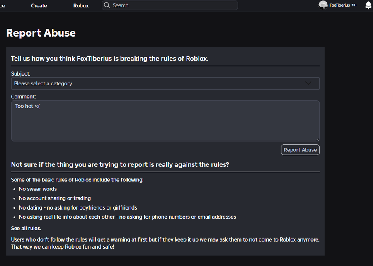The width and height of the screenshot is (373, 266).
Task: Open the Create menu item
Action: [39, 6]
